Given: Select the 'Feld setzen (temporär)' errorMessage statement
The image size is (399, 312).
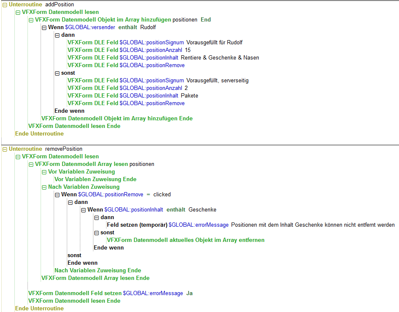Looking at the screenshot, I should pos(250,225).
